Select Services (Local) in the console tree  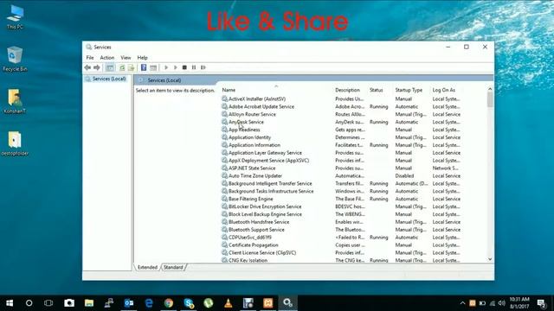109,79
